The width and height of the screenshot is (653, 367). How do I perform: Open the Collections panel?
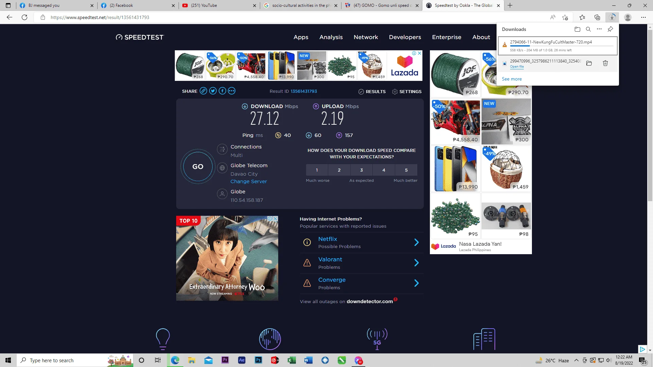point(597,17)
